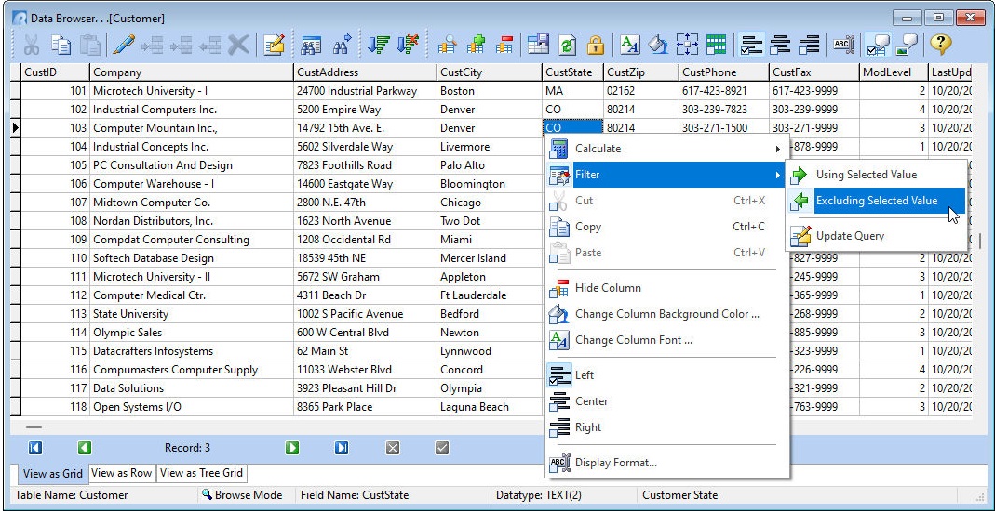Choose Center alignment in the context menu
995x511 pixels.
(x=666, y=401)
